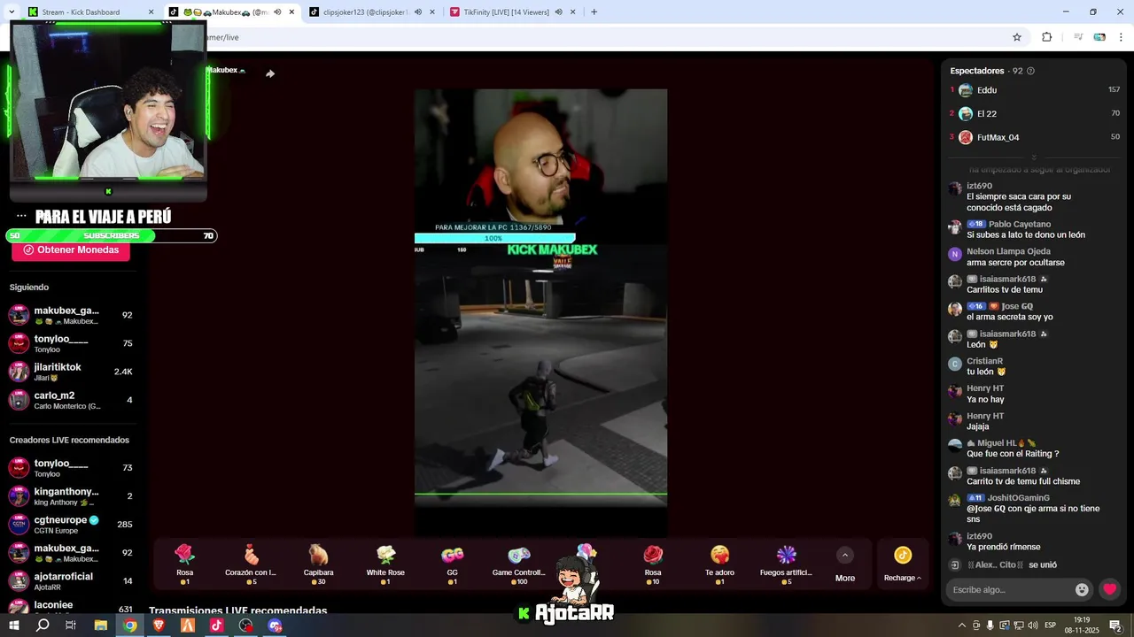Click the chat message input field

(x=1010, y=589)
